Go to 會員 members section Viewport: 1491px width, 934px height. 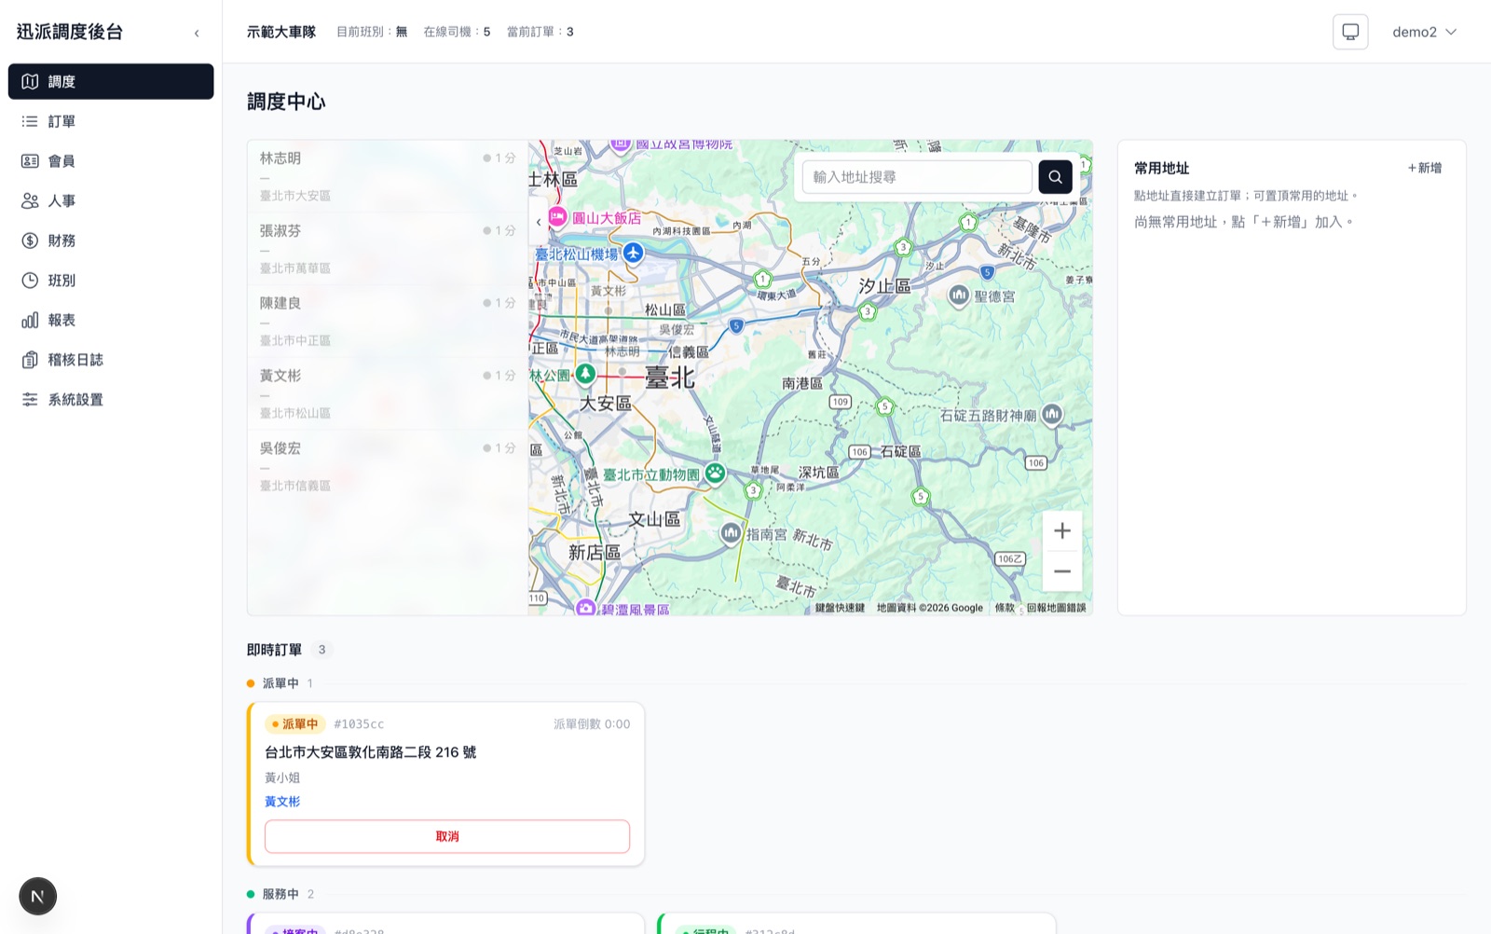[111, 161]
